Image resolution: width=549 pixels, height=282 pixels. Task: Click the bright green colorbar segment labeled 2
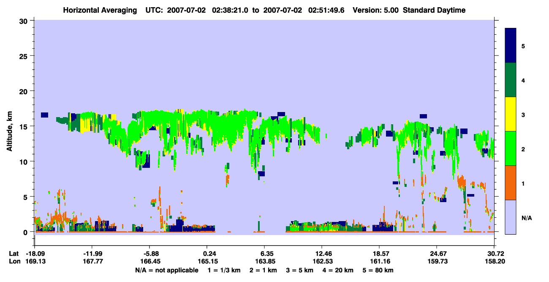(x=511, y=148)
